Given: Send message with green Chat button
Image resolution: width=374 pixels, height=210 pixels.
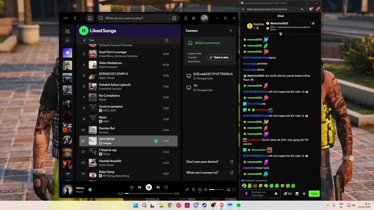Looking at the screenshot, I should (314, 194).
